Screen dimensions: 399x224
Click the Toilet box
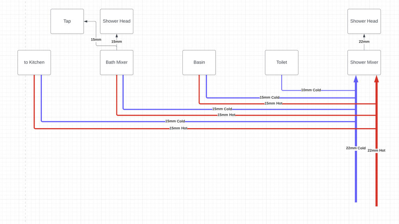[x=282, y=62]
